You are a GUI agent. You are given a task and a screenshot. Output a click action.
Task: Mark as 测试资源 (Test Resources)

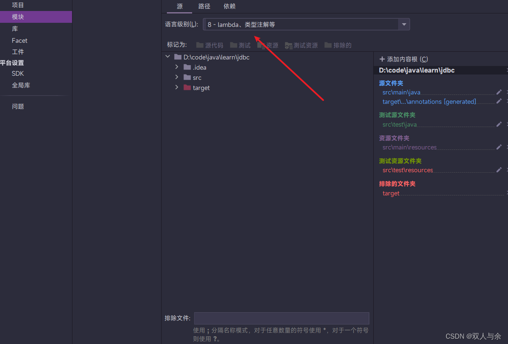[301, 45]
